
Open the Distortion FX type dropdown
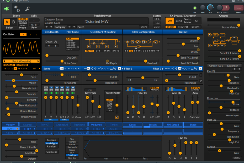point(233,66)
